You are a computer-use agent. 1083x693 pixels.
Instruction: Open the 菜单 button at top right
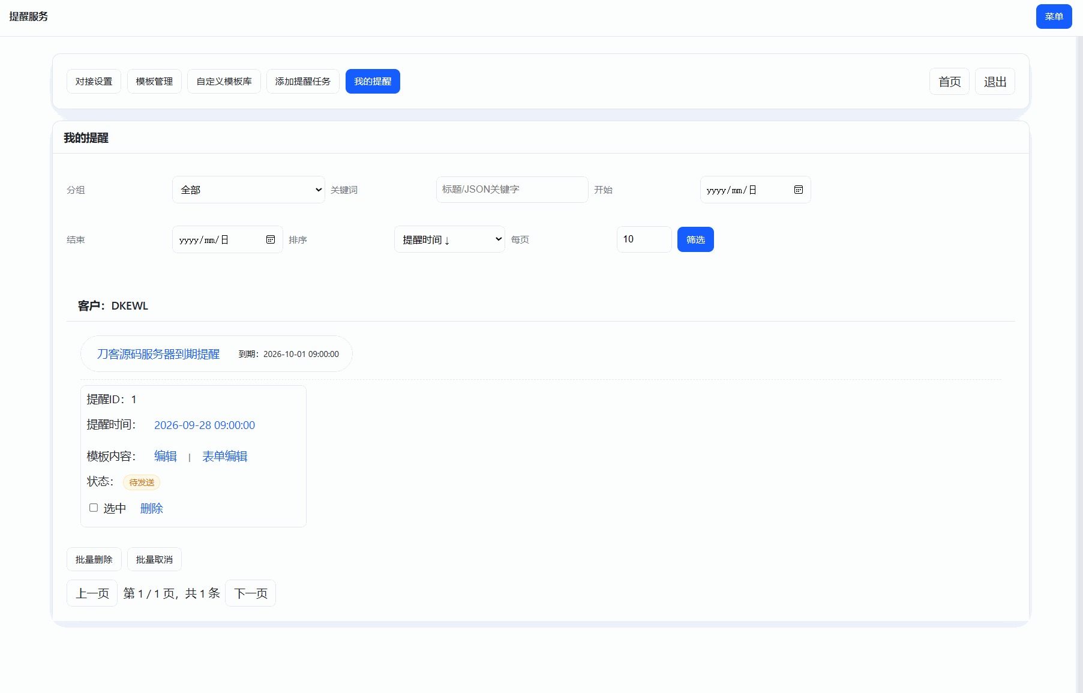tap(1053, 17)
